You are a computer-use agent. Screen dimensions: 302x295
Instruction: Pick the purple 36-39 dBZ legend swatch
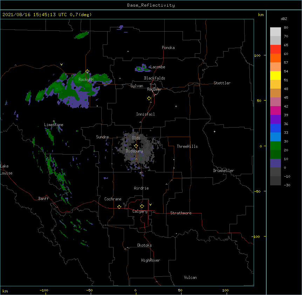[275, 119]
